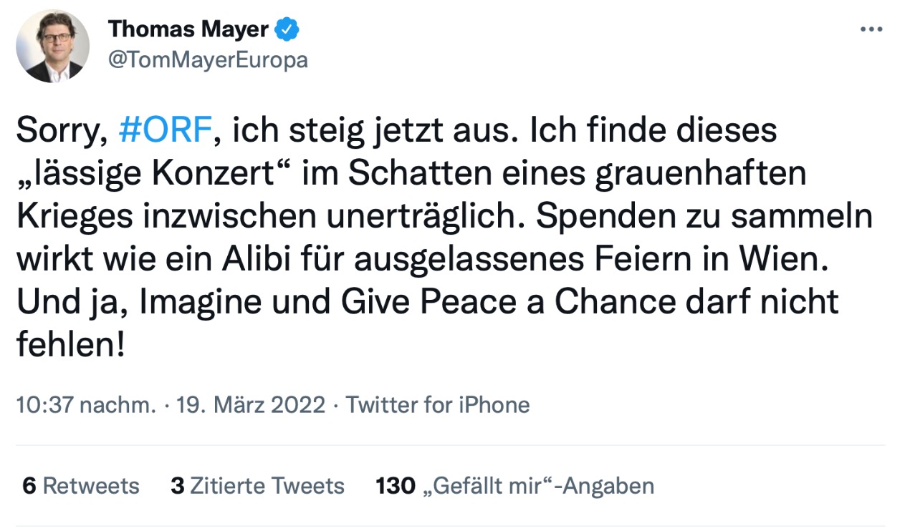This screenshot has width=910, height=531.
Task: Open the three-dot more options menu
Action: pyautogui.click(x=871, y=30)
